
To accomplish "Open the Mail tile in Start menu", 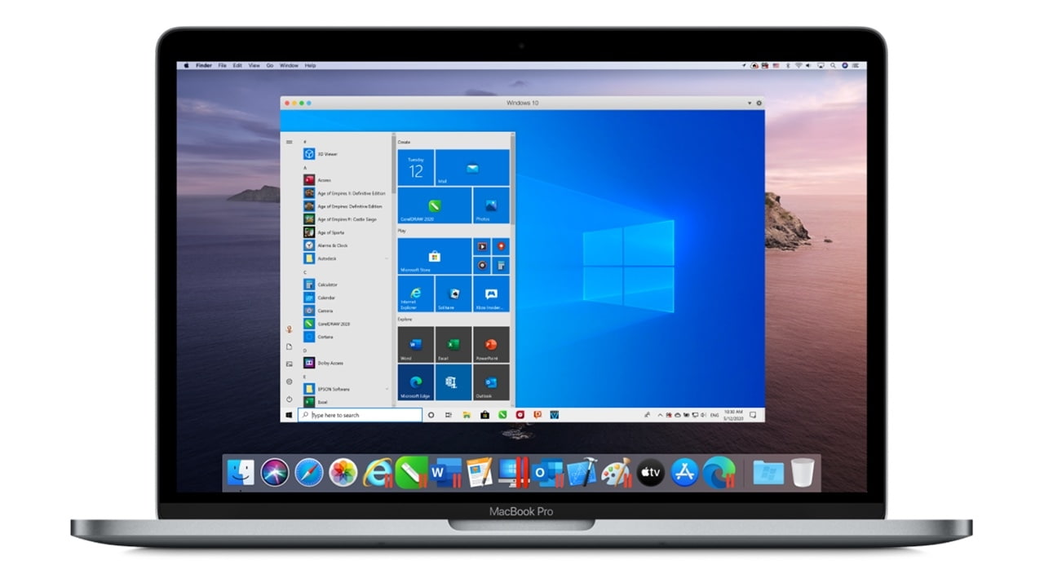I will [x=472, y=167].
